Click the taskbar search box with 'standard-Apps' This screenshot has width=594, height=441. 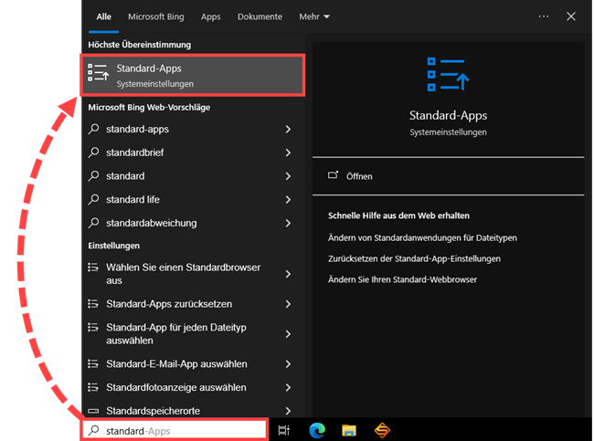tap(175, 430)
